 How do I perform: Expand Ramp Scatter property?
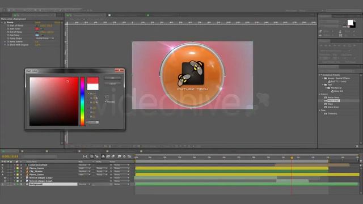tap(5, 41)
